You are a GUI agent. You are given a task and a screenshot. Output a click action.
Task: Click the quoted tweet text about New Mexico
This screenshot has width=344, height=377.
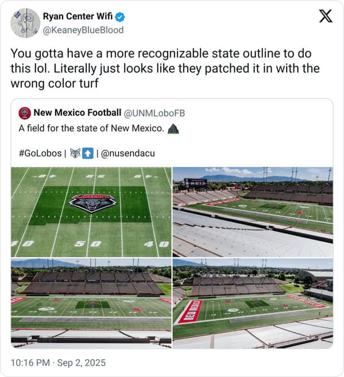click(91, 128)
